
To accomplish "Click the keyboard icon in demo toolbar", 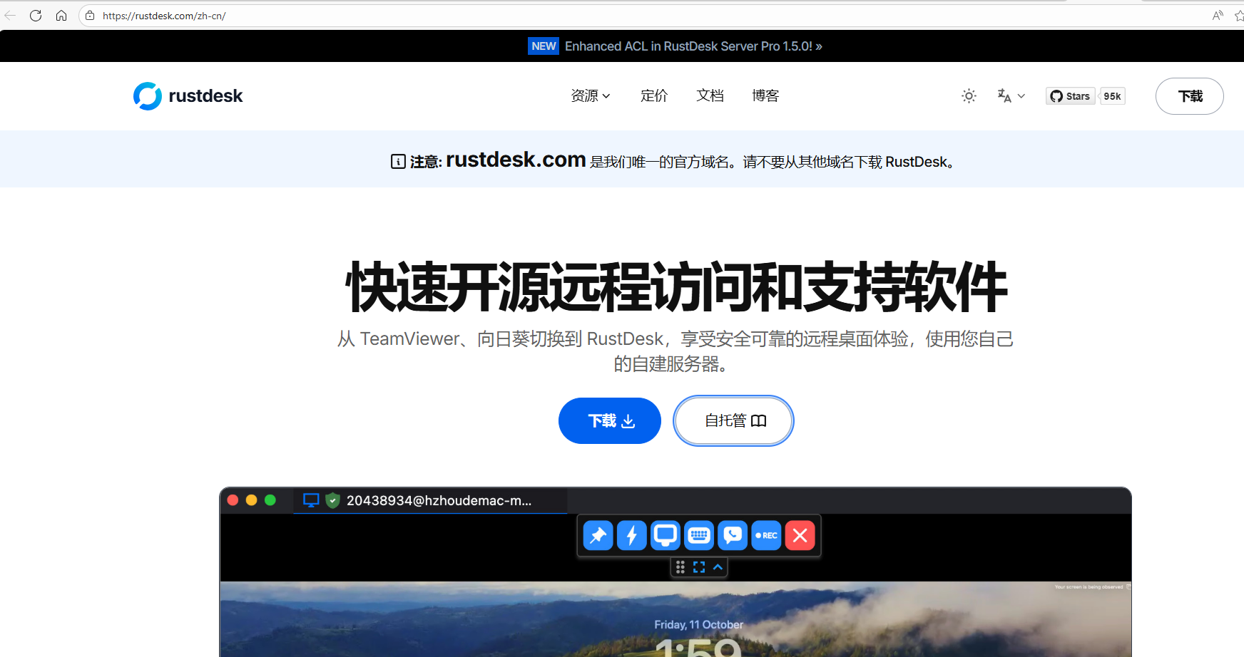I will tap(699, 535).
